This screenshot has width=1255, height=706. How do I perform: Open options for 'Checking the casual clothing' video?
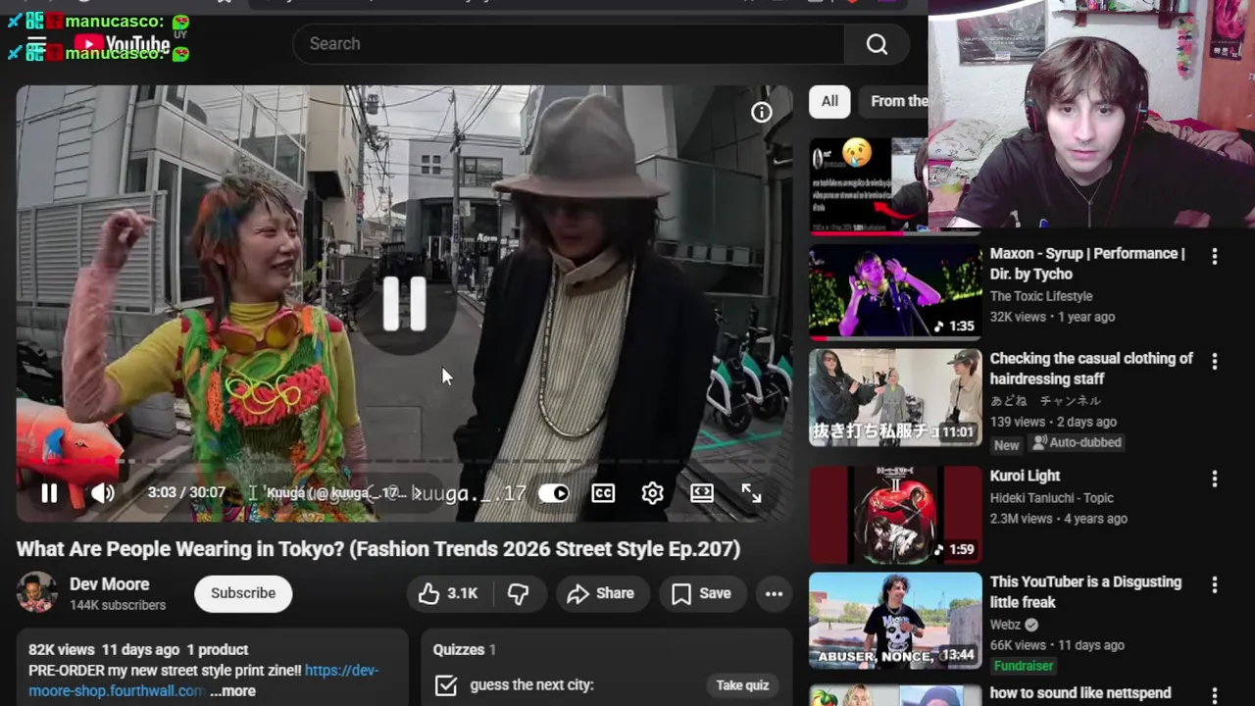coord(1215,361)
